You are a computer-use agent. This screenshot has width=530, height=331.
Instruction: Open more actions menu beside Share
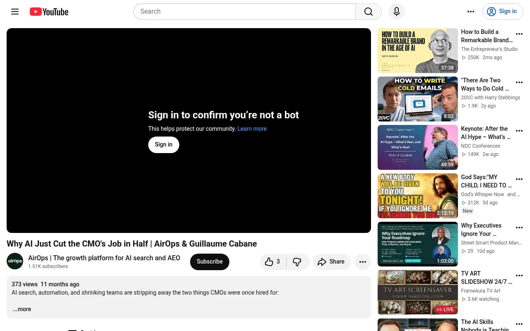[363, 261]
